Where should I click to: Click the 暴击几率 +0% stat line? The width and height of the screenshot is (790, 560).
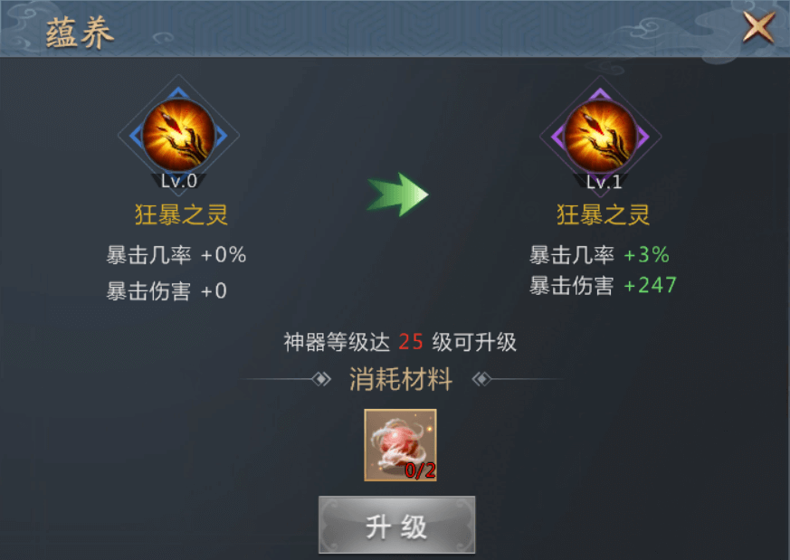tap(176, 255)
